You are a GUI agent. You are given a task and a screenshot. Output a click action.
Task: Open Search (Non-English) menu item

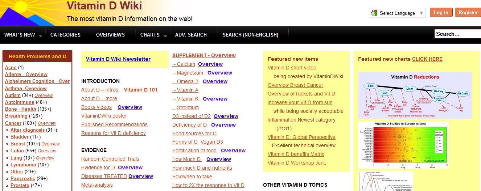(x=250, y=35)
